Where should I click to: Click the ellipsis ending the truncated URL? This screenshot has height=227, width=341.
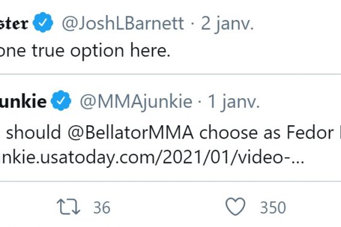298,162
